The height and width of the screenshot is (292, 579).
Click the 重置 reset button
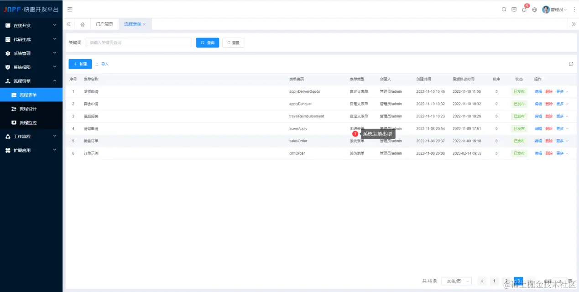click(x=233, y=43)
